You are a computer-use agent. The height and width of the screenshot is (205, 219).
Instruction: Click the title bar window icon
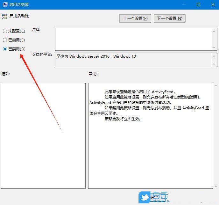[5, 4]
